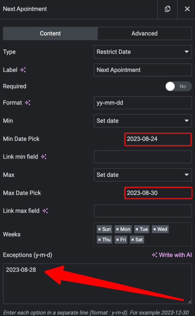Toggle the Required switch
This screenshot has height=316, width=195.
pyautogui.click(x=178, y=86)
